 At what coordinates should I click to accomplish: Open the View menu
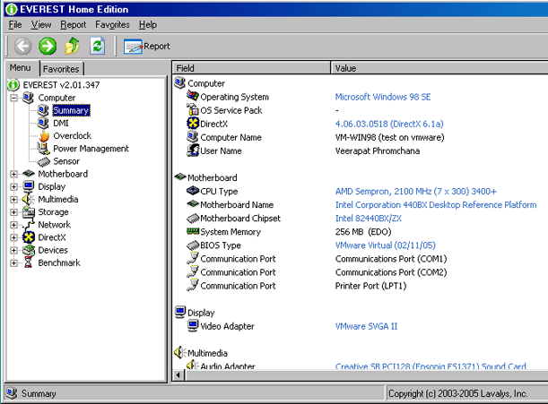[41, 25]
